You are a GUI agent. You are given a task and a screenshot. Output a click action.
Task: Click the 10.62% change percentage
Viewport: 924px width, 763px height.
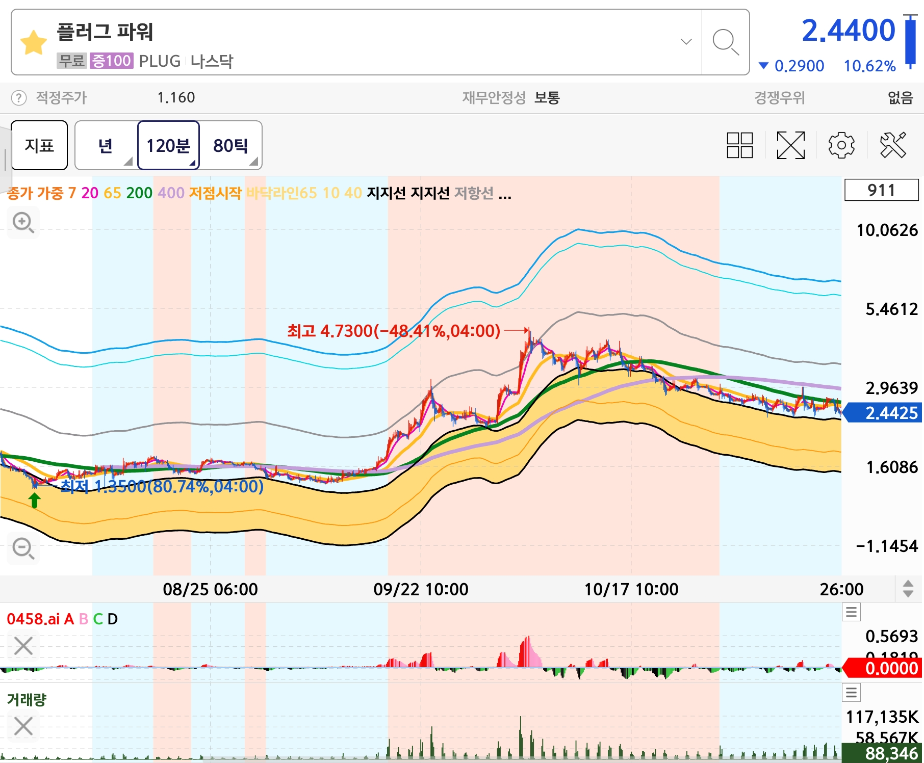tap(869, 66)
